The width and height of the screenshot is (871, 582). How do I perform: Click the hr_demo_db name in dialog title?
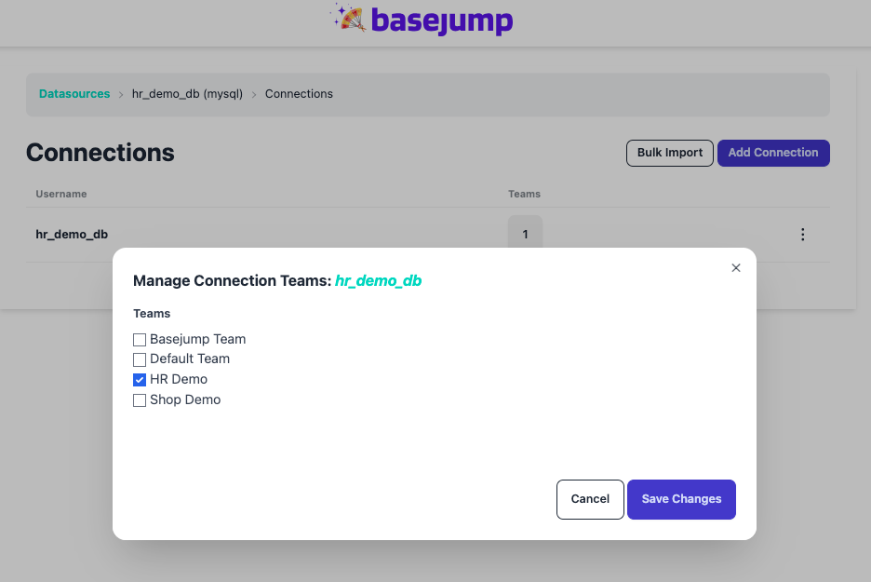click(379, 280)
